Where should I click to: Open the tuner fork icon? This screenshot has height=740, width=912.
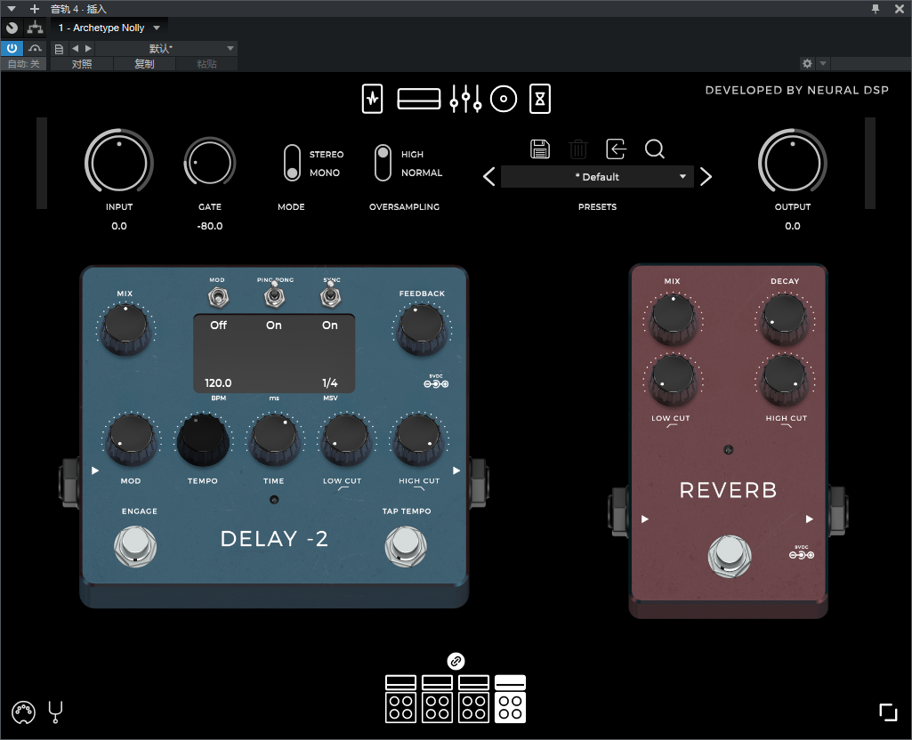[56, 712]
